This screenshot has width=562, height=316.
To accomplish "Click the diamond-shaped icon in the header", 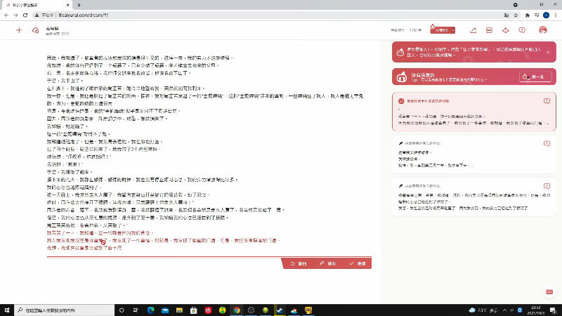I will (x=505, y=30).
